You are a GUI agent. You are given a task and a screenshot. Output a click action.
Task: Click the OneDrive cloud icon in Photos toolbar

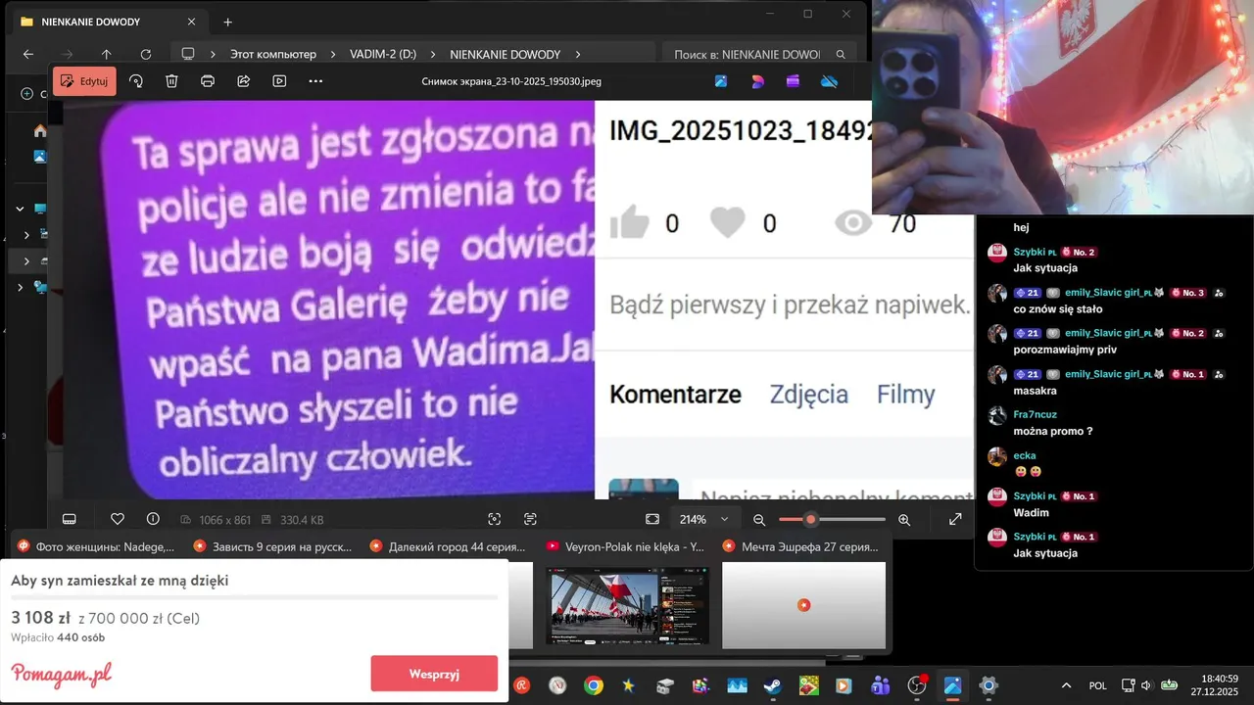(829, 81)
